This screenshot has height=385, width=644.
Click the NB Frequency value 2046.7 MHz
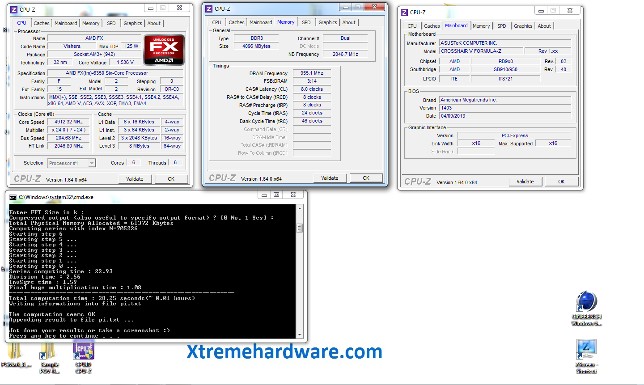pyautogui.click(x=345, y=54)
